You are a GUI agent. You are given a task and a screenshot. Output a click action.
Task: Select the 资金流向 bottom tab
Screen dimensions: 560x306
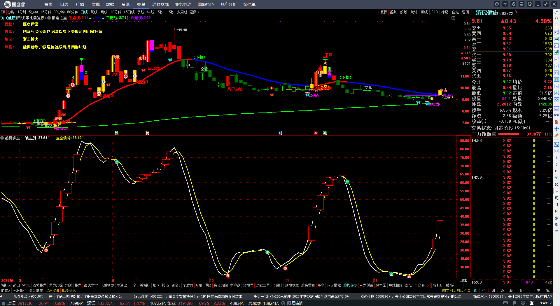tap(36, 291)
